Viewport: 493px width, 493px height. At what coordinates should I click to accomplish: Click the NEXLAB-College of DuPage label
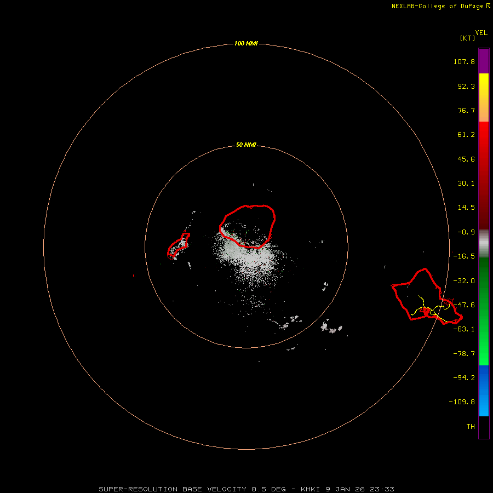coord(440,6)
